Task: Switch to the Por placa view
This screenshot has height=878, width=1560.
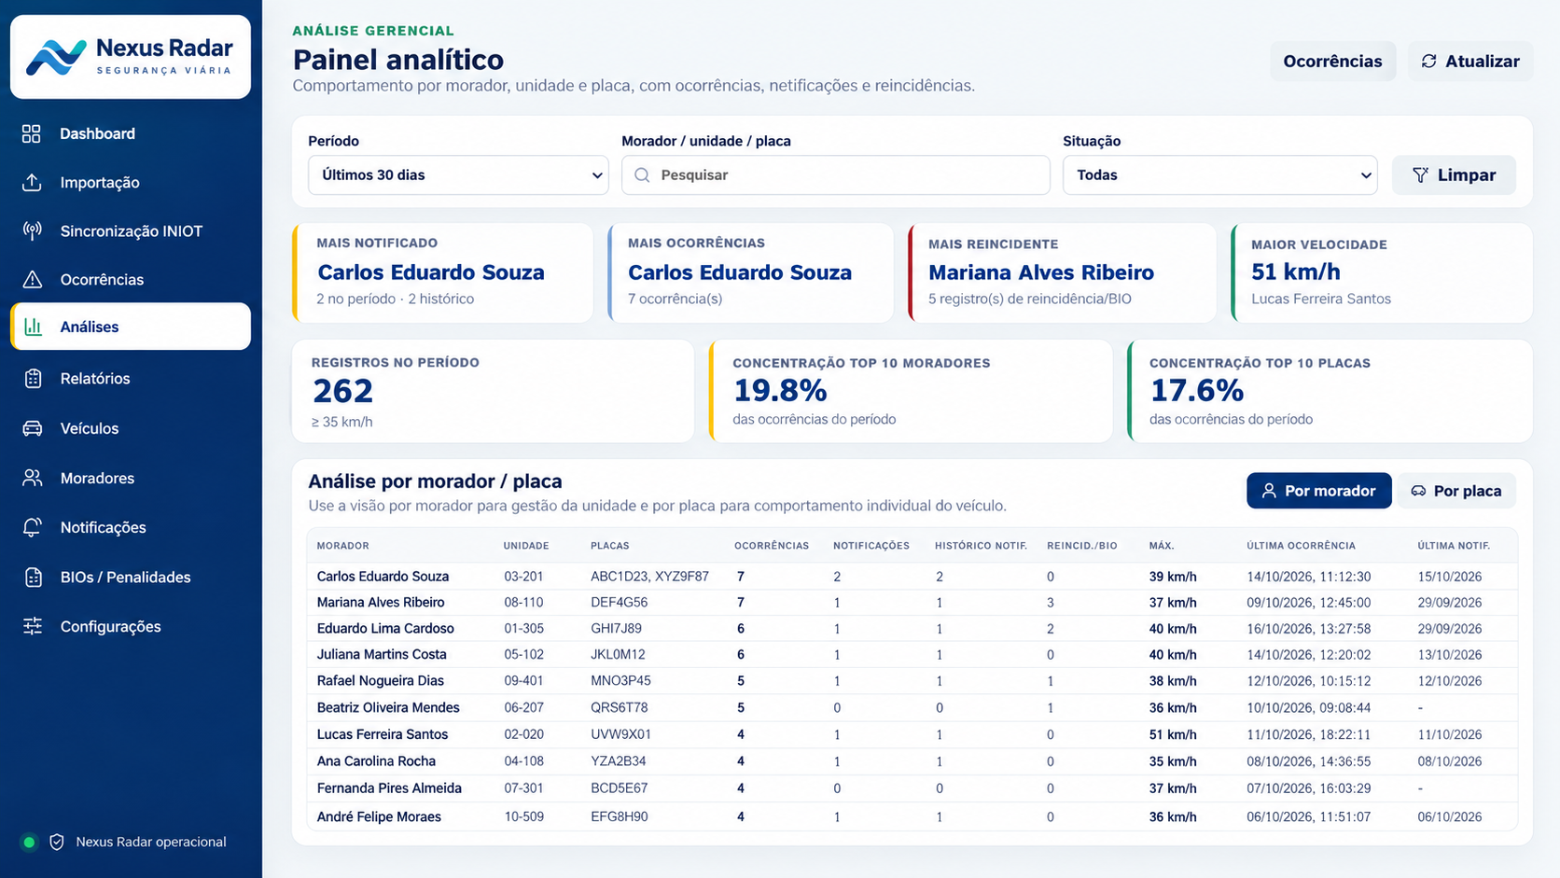Action: click(x=1456, y=491)
